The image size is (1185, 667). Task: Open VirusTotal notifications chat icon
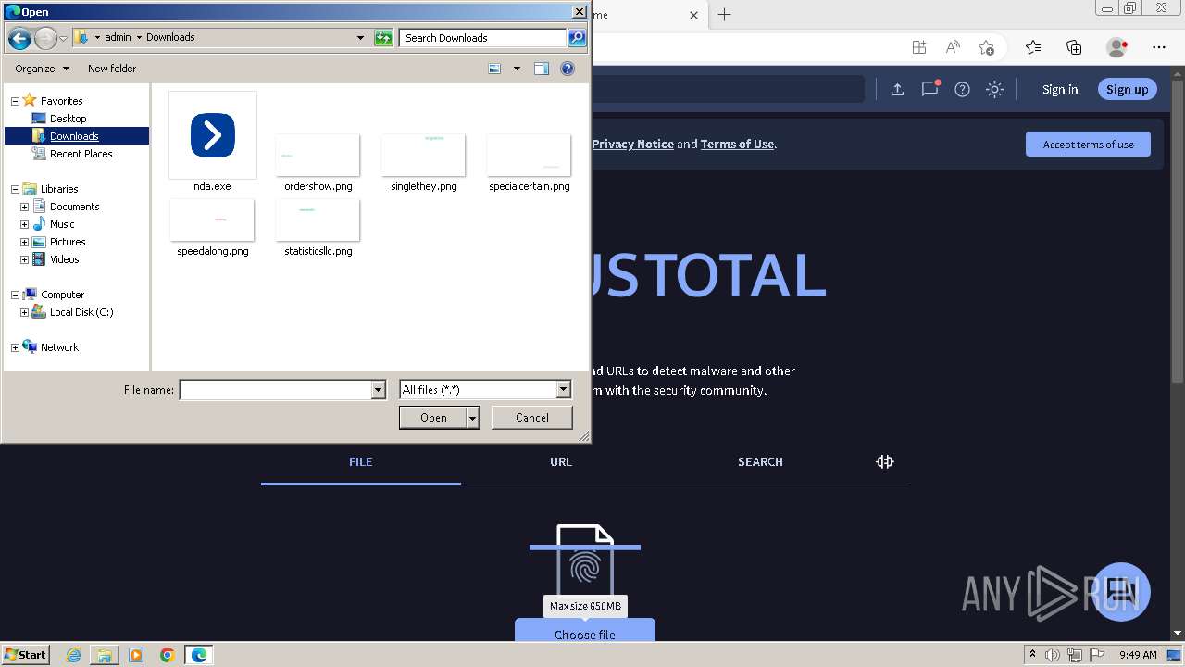pyautogui.click(x=929, y=90)
